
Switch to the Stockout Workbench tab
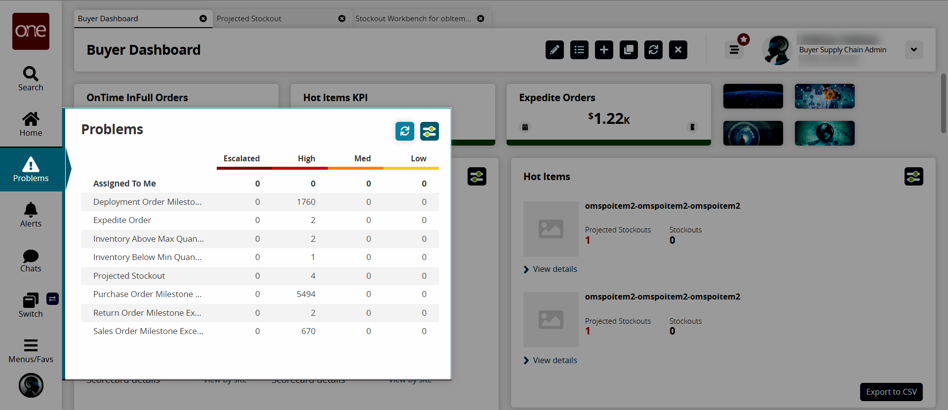pos(421,19)
